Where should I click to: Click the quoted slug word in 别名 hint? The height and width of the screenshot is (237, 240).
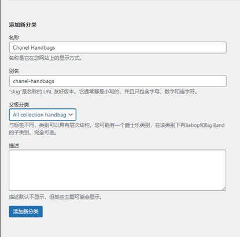click(x=14, y=92)
